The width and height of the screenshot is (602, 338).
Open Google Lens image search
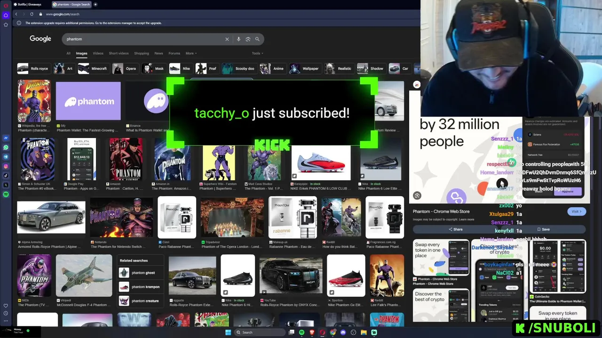[248, 39]
